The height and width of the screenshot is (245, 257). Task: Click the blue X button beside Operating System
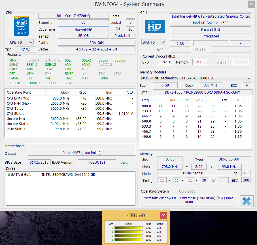[x=247, y=201]
